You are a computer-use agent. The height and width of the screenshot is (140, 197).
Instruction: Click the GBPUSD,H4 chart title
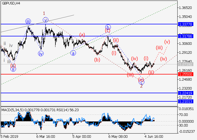[x=11, y=3]
